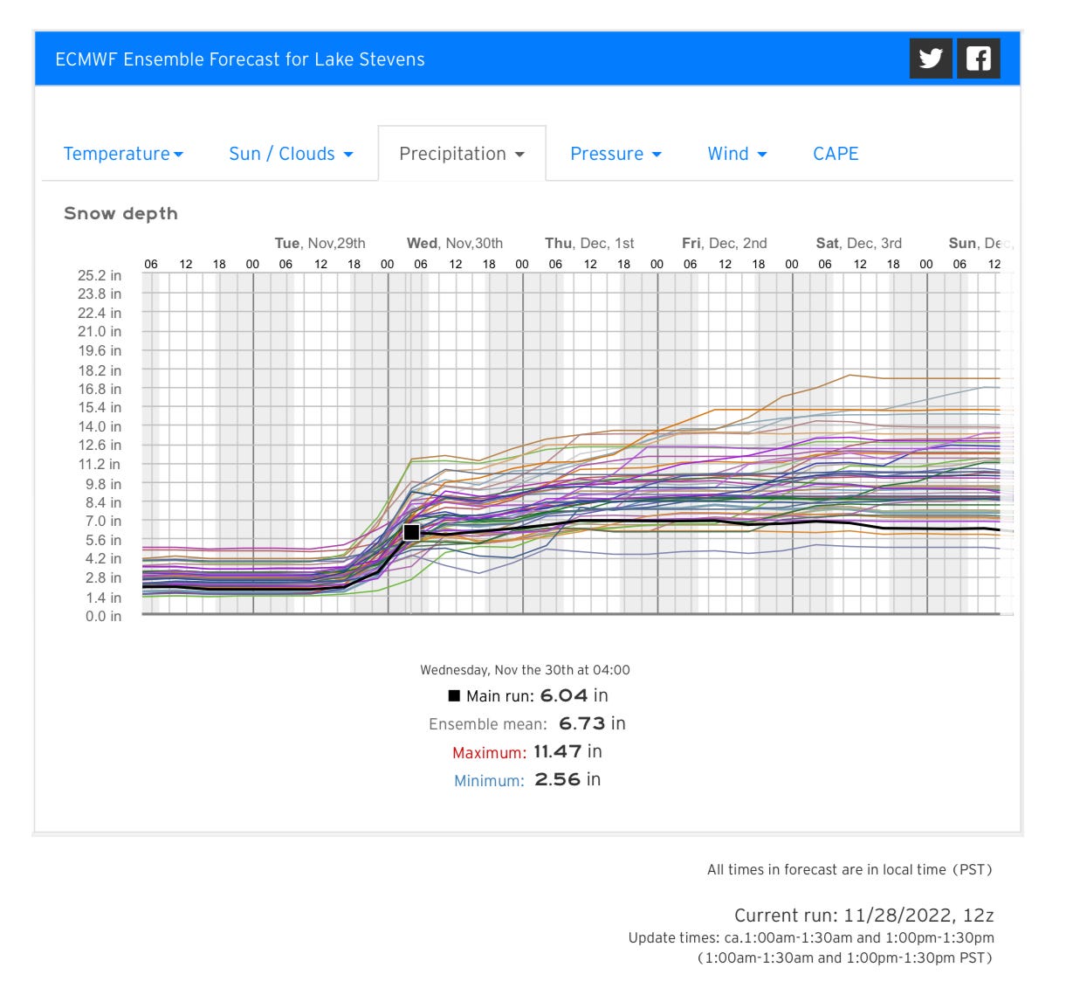The height and width of the screenshot is (1002, 1066).
Task: Open the Temperature dropdown tab
Action: pyautogui.click(x=123, y=154)
